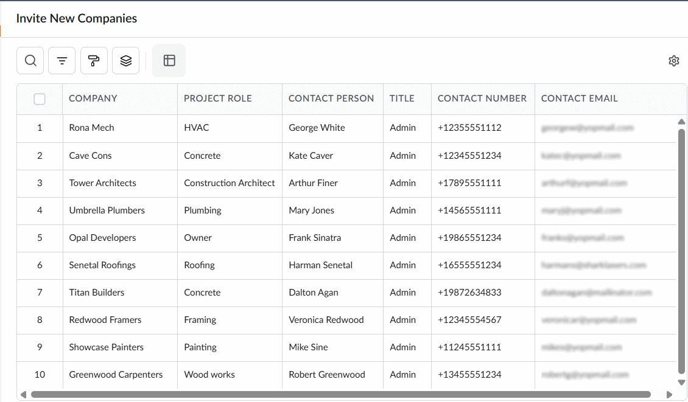The image size is (688, 402).
Task: Open the filter options icon
Action: 62,60
